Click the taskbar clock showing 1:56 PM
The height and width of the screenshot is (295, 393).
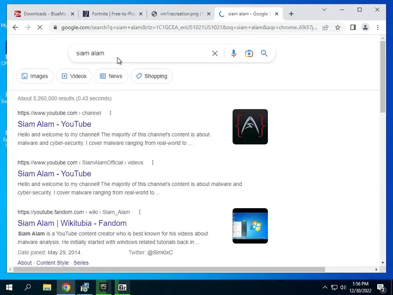pyautogui.click(x=360, y=287)
